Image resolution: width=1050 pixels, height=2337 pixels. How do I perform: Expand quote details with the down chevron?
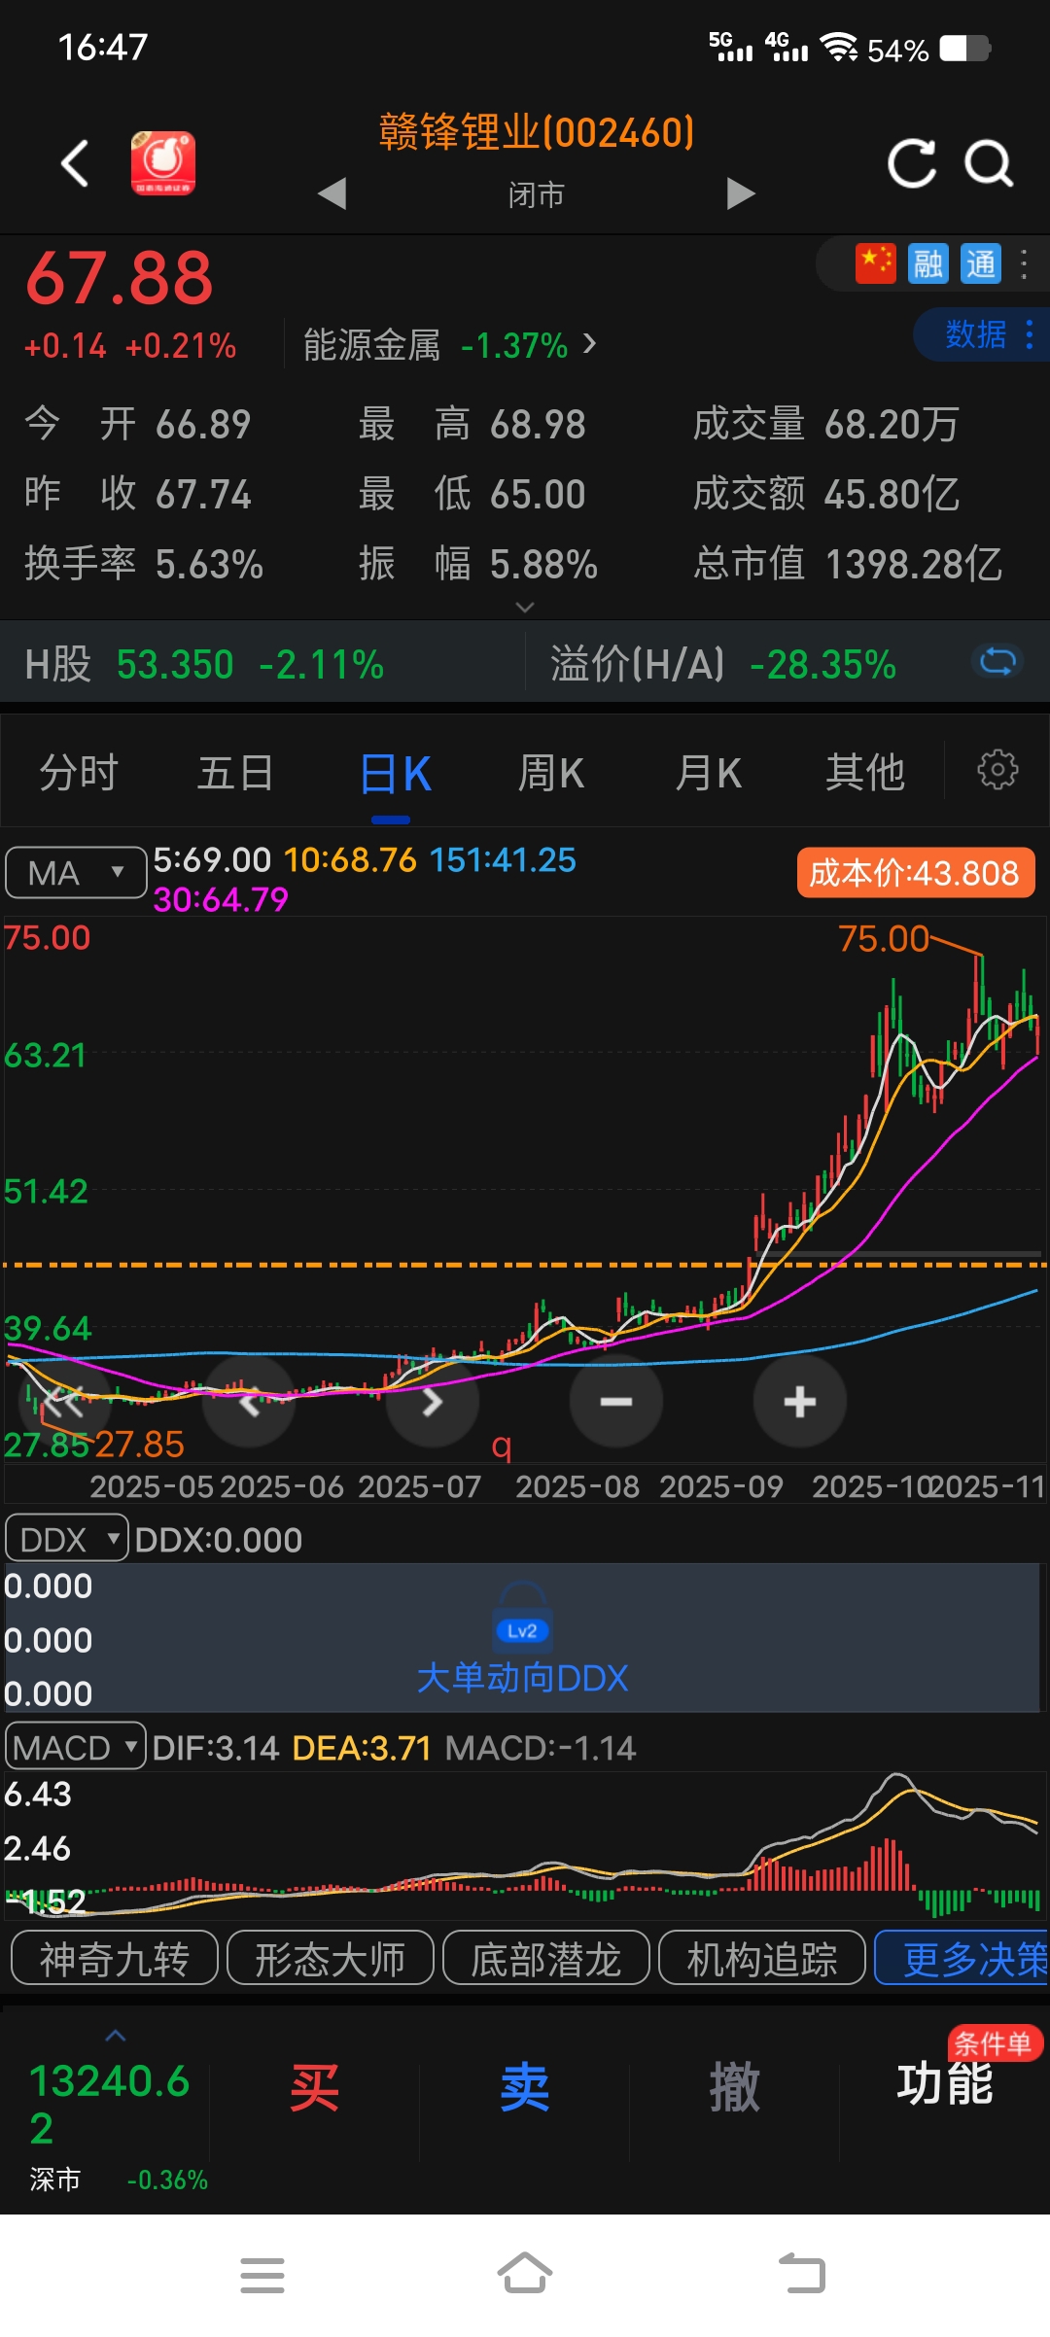[x=525, y=608]
